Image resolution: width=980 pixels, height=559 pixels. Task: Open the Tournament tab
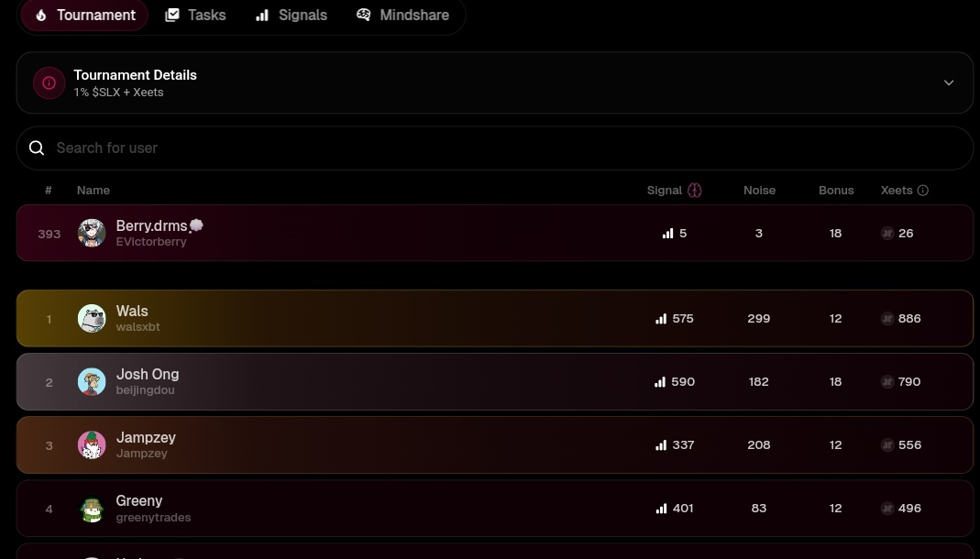click(84, 15)
